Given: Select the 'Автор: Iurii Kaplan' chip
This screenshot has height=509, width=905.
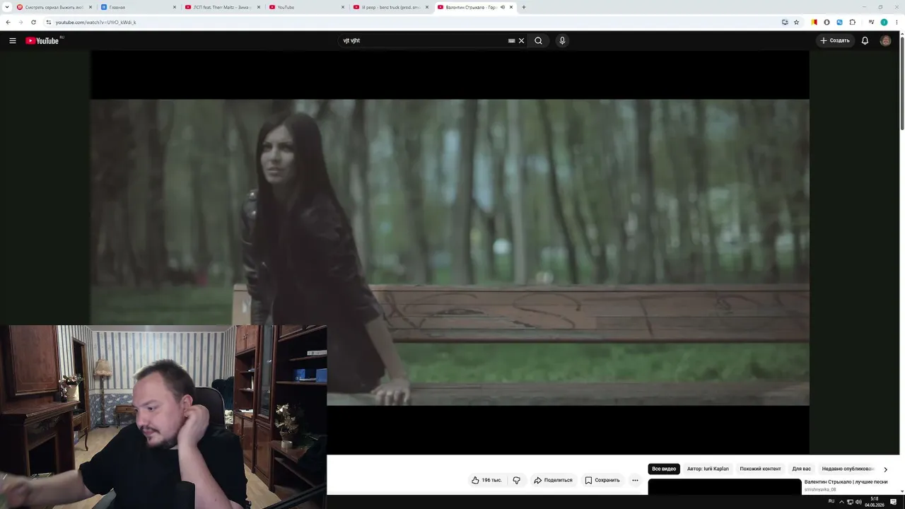Looking at the screenshot, I should pos(708,469).
